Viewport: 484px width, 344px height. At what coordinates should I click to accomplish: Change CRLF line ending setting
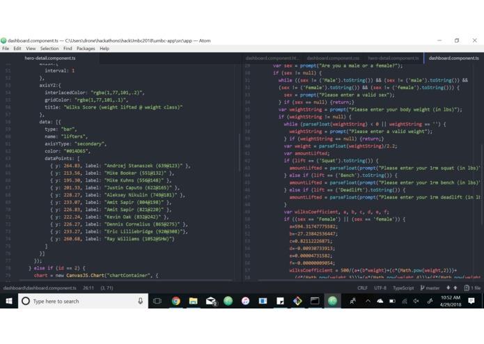[362, 288]
